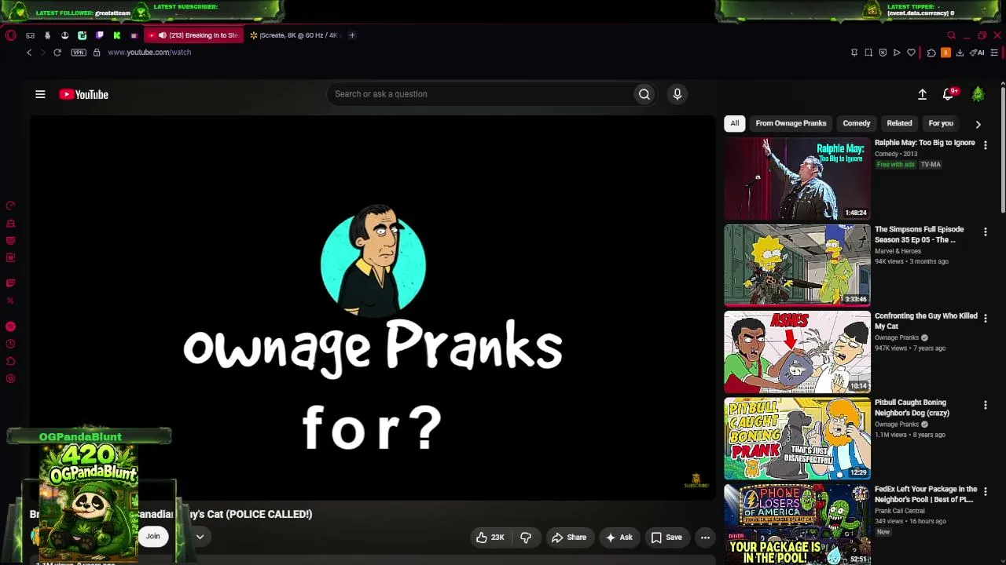Select the All filter chip

735,123
